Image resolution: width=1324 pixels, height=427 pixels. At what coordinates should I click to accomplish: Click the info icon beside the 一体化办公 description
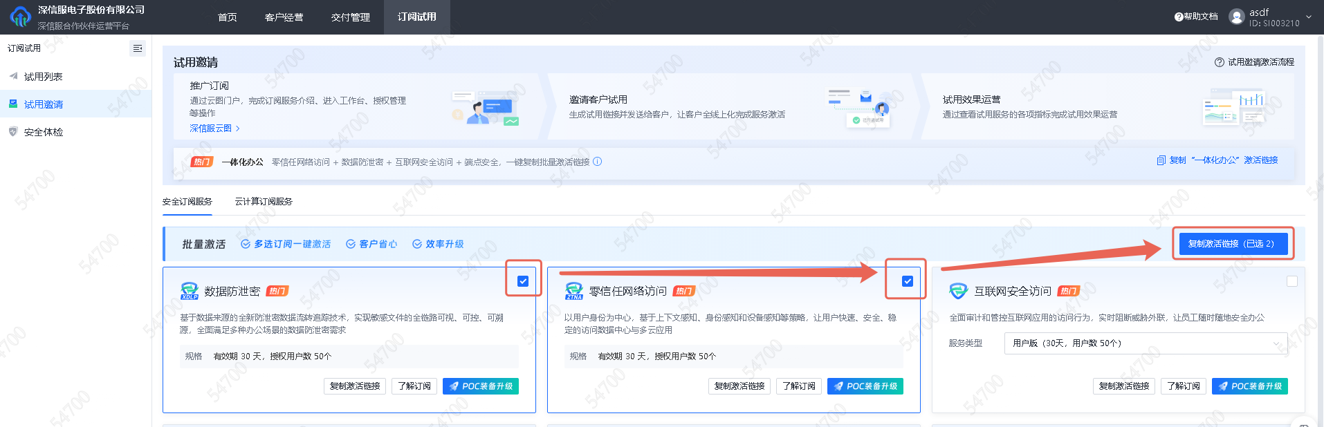click(598, 162)
